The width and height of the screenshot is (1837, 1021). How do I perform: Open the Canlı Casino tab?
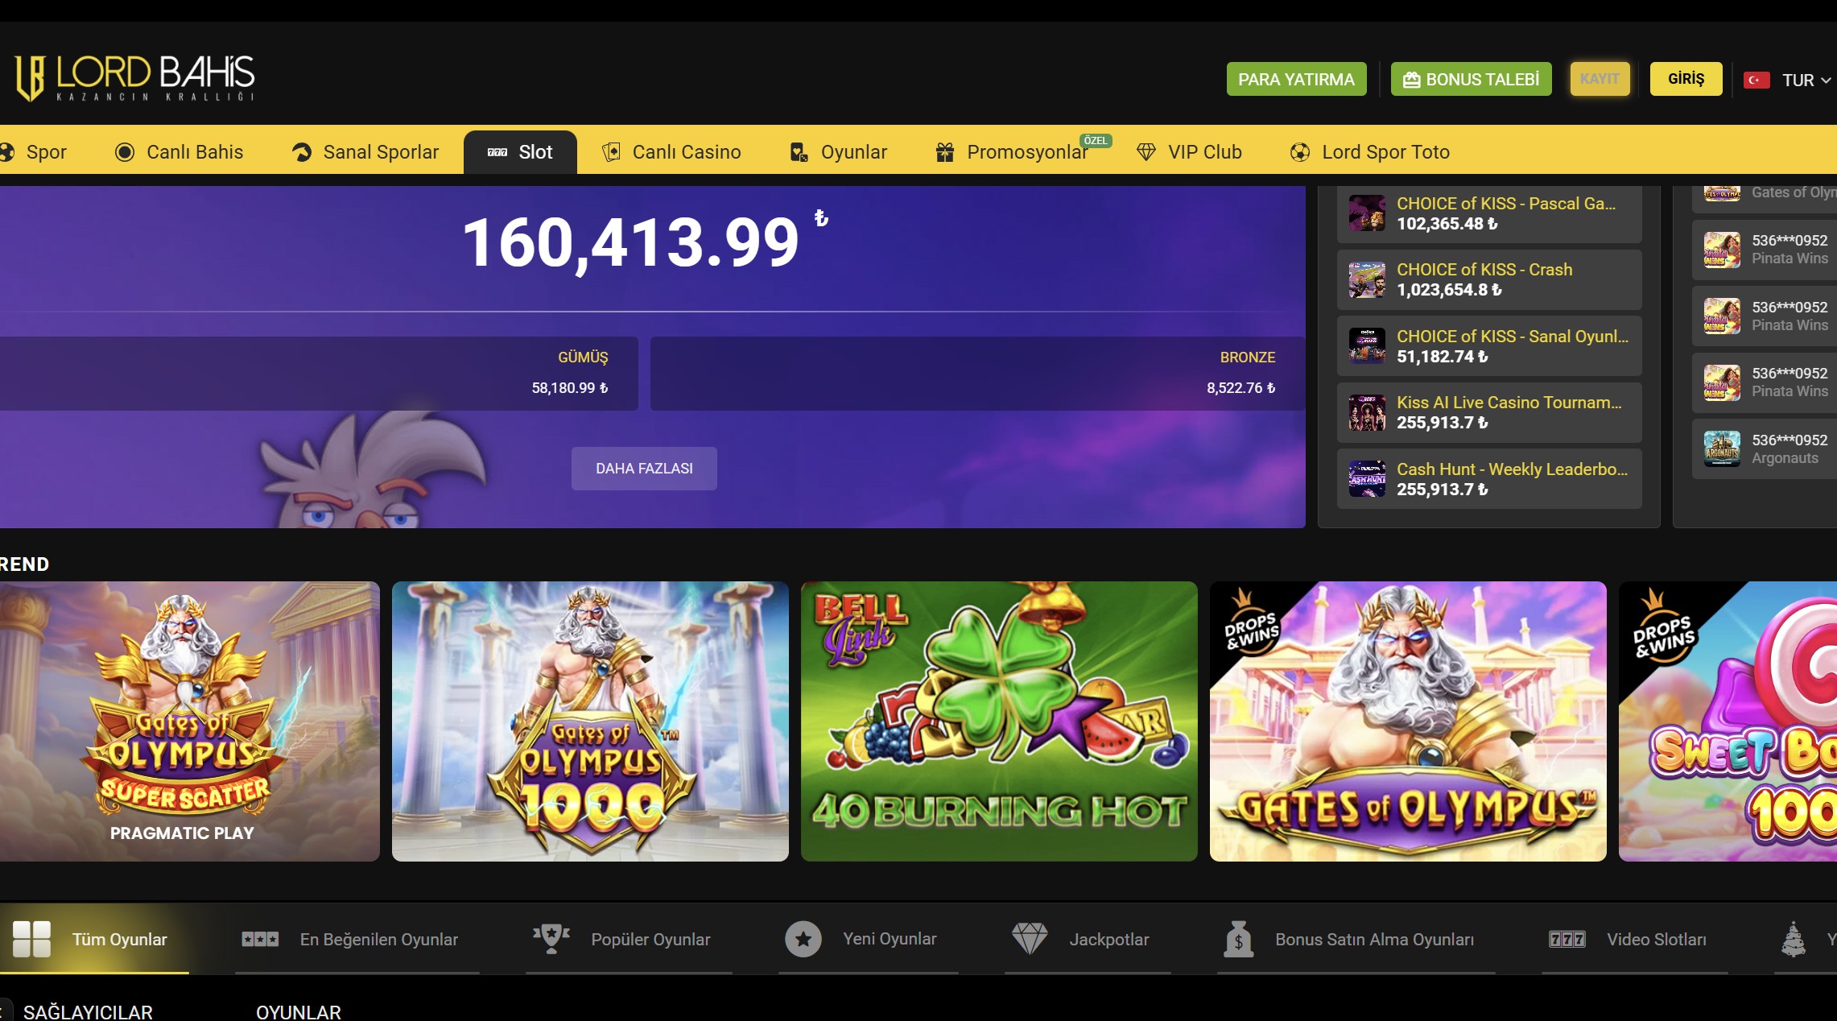point(671,152)
